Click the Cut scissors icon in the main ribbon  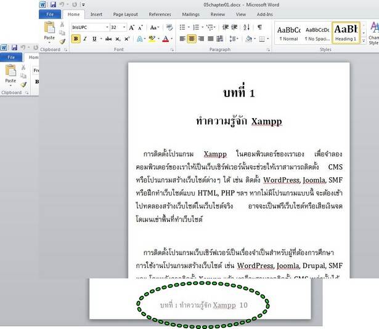[x=62, y=25]
